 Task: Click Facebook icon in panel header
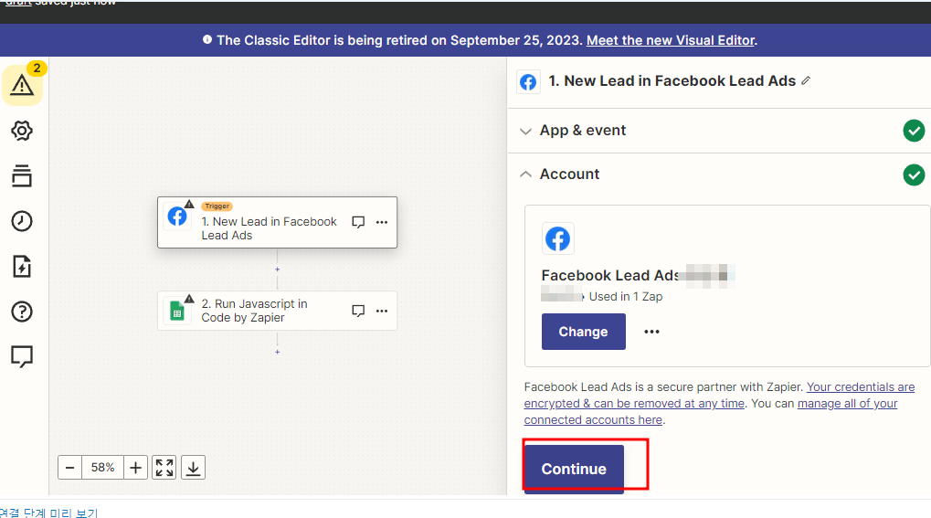[528, 81]
